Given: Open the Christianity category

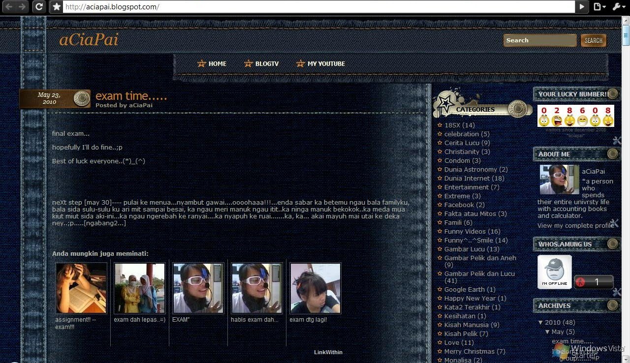Looking at the screenshot, I should (467, 151).
